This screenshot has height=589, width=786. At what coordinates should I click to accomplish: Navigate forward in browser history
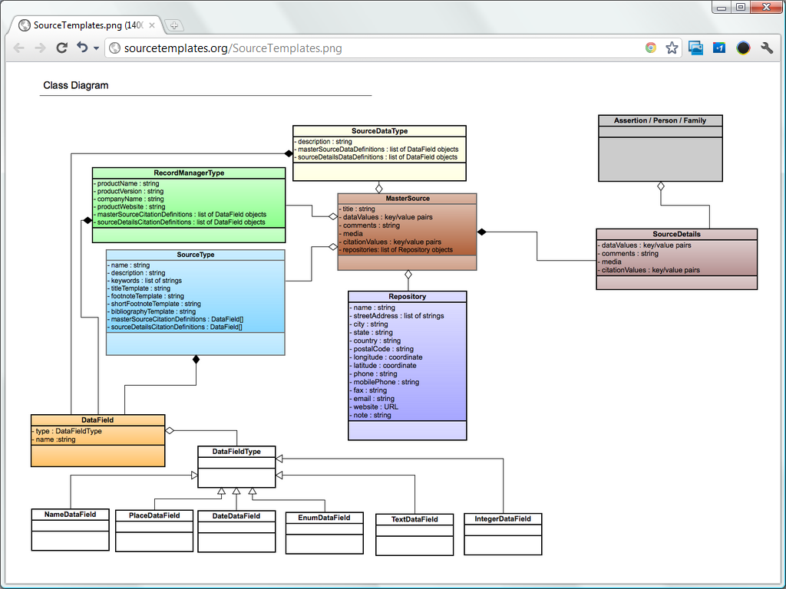click(x=40, y=48)
